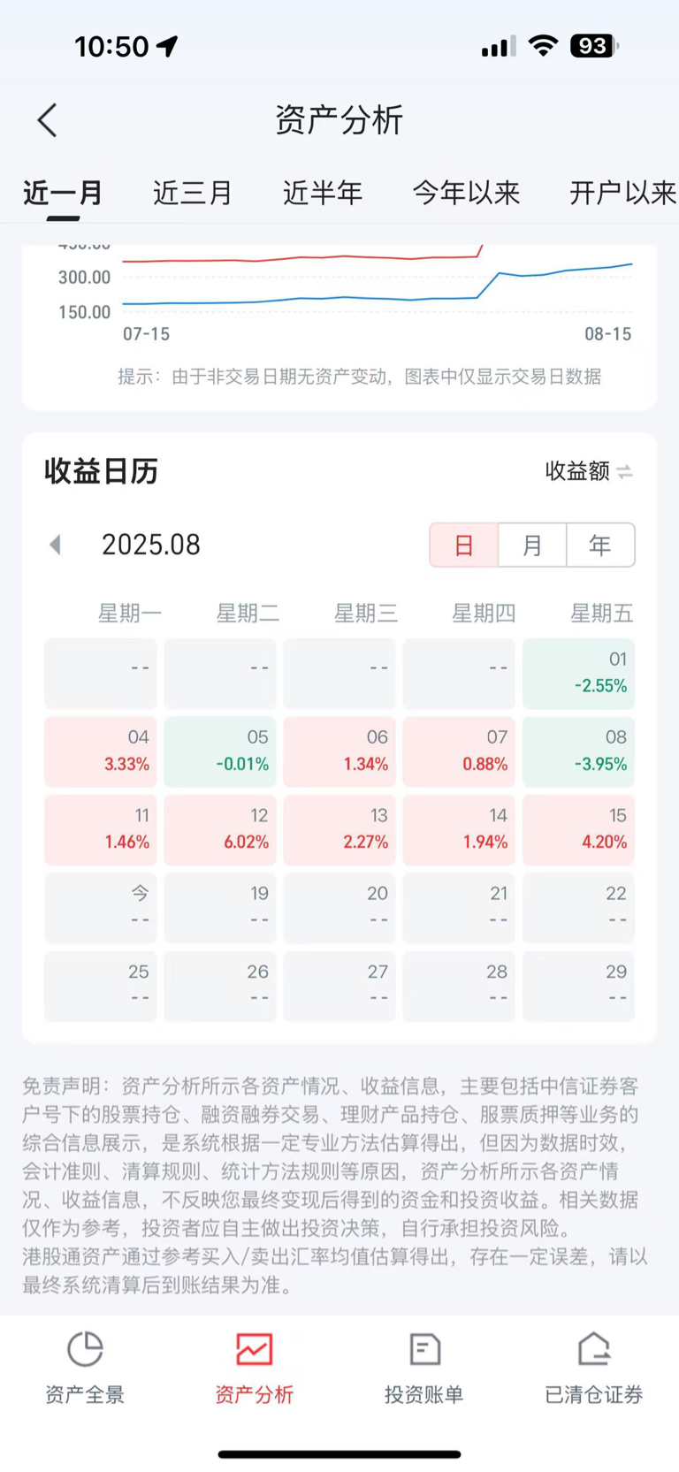Select the 近三月 tab
This screenshot has height=1472, width=679.
pos(192,193)
